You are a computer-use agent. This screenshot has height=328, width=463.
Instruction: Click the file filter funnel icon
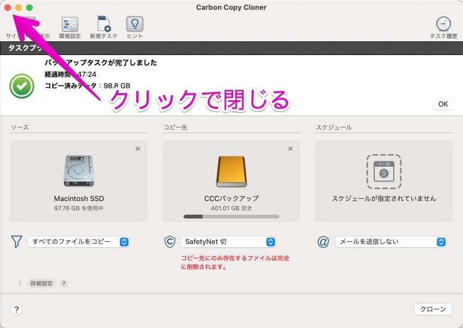tap(16, 242)
